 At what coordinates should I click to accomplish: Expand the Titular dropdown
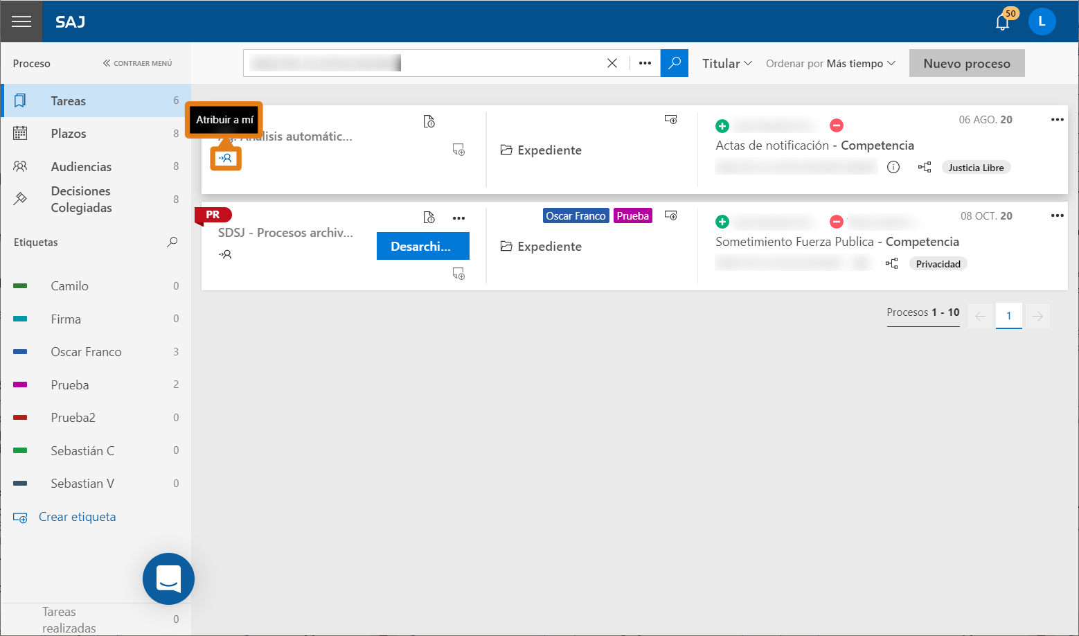727,63
